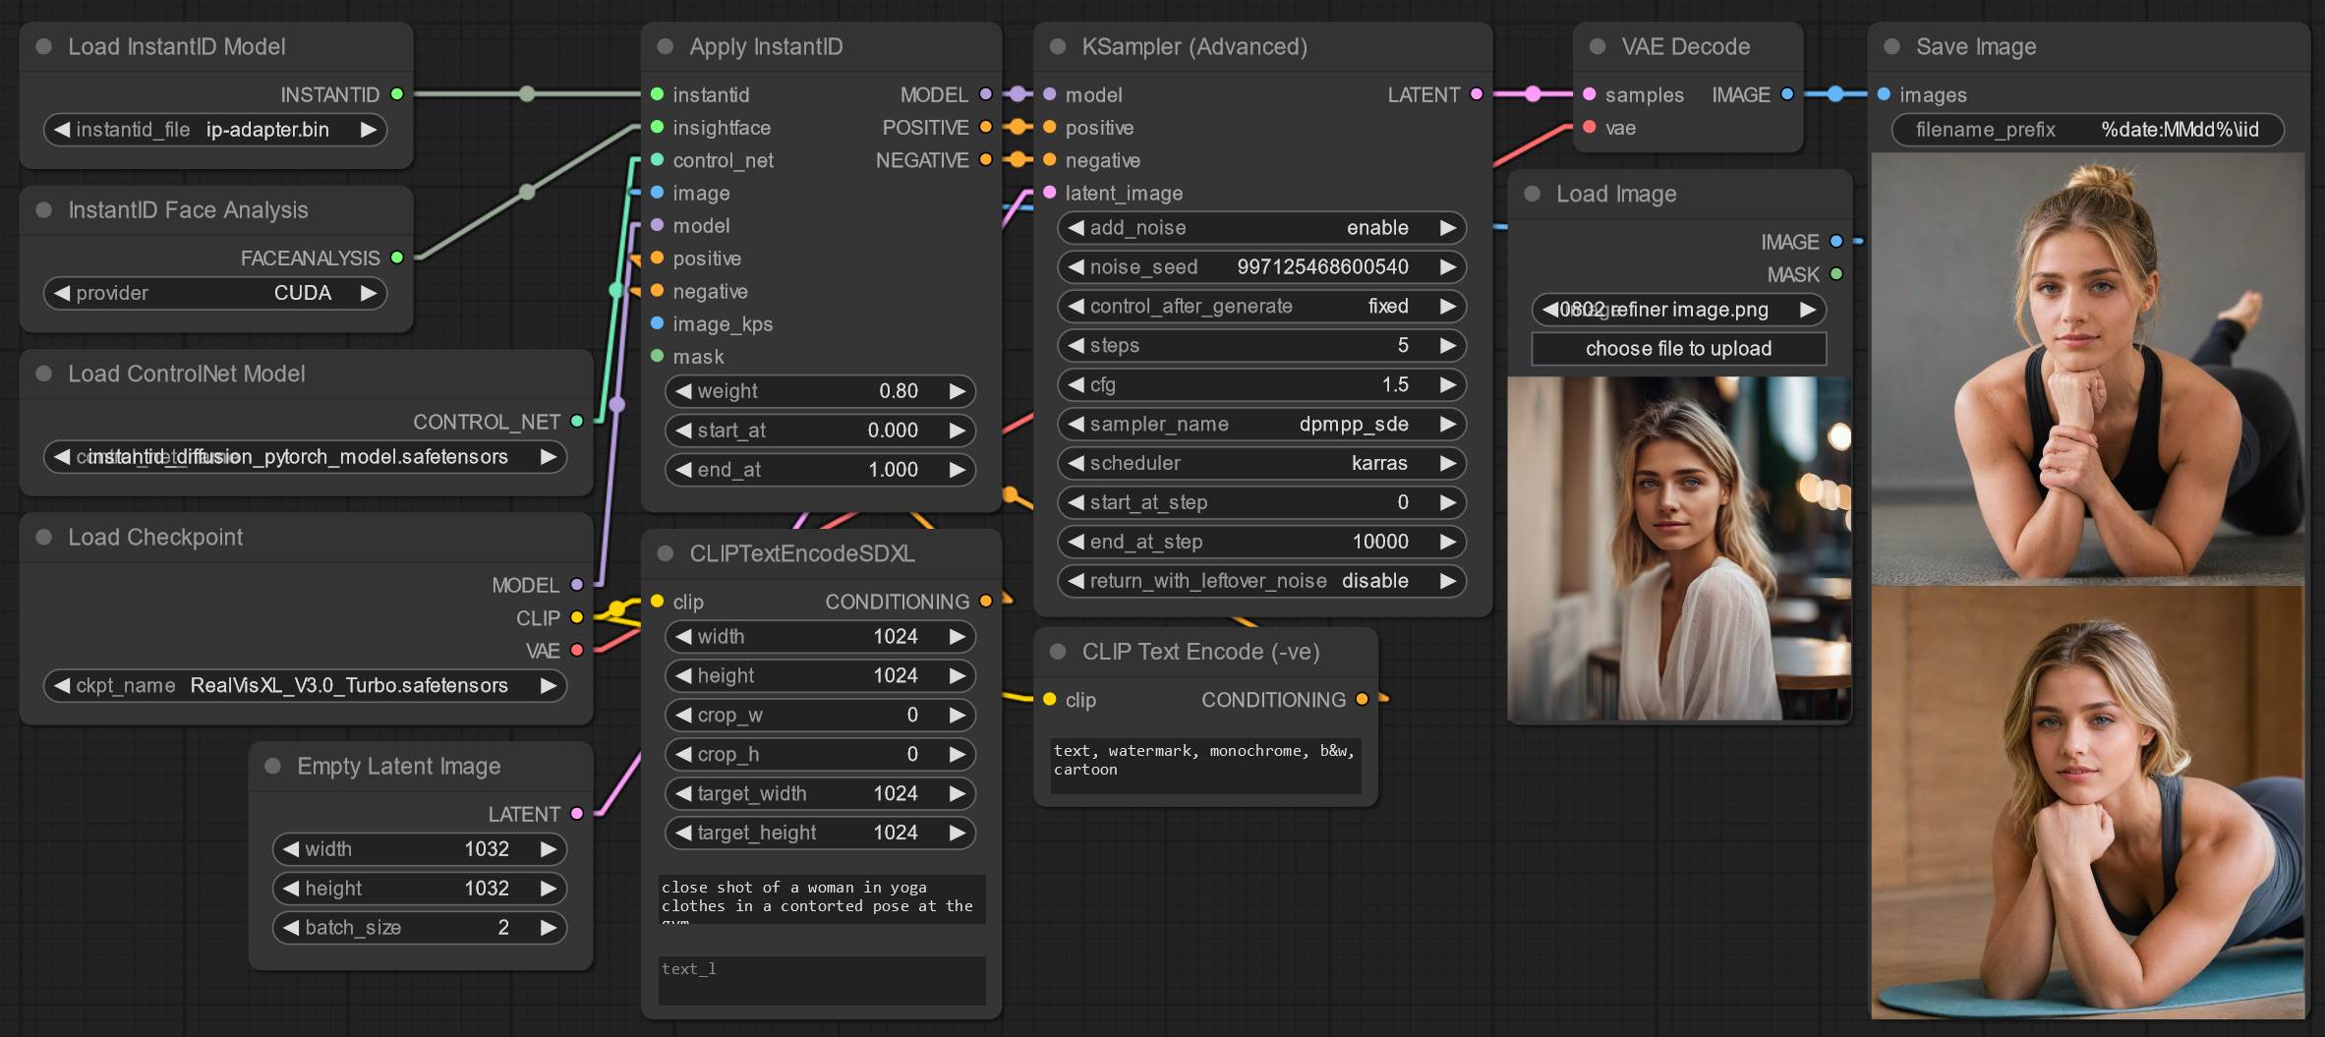Open the ckpt_name RealVisXL selector

click(305, 686)
